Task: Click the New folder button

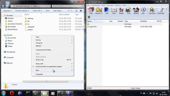Action: coord(57,11)
